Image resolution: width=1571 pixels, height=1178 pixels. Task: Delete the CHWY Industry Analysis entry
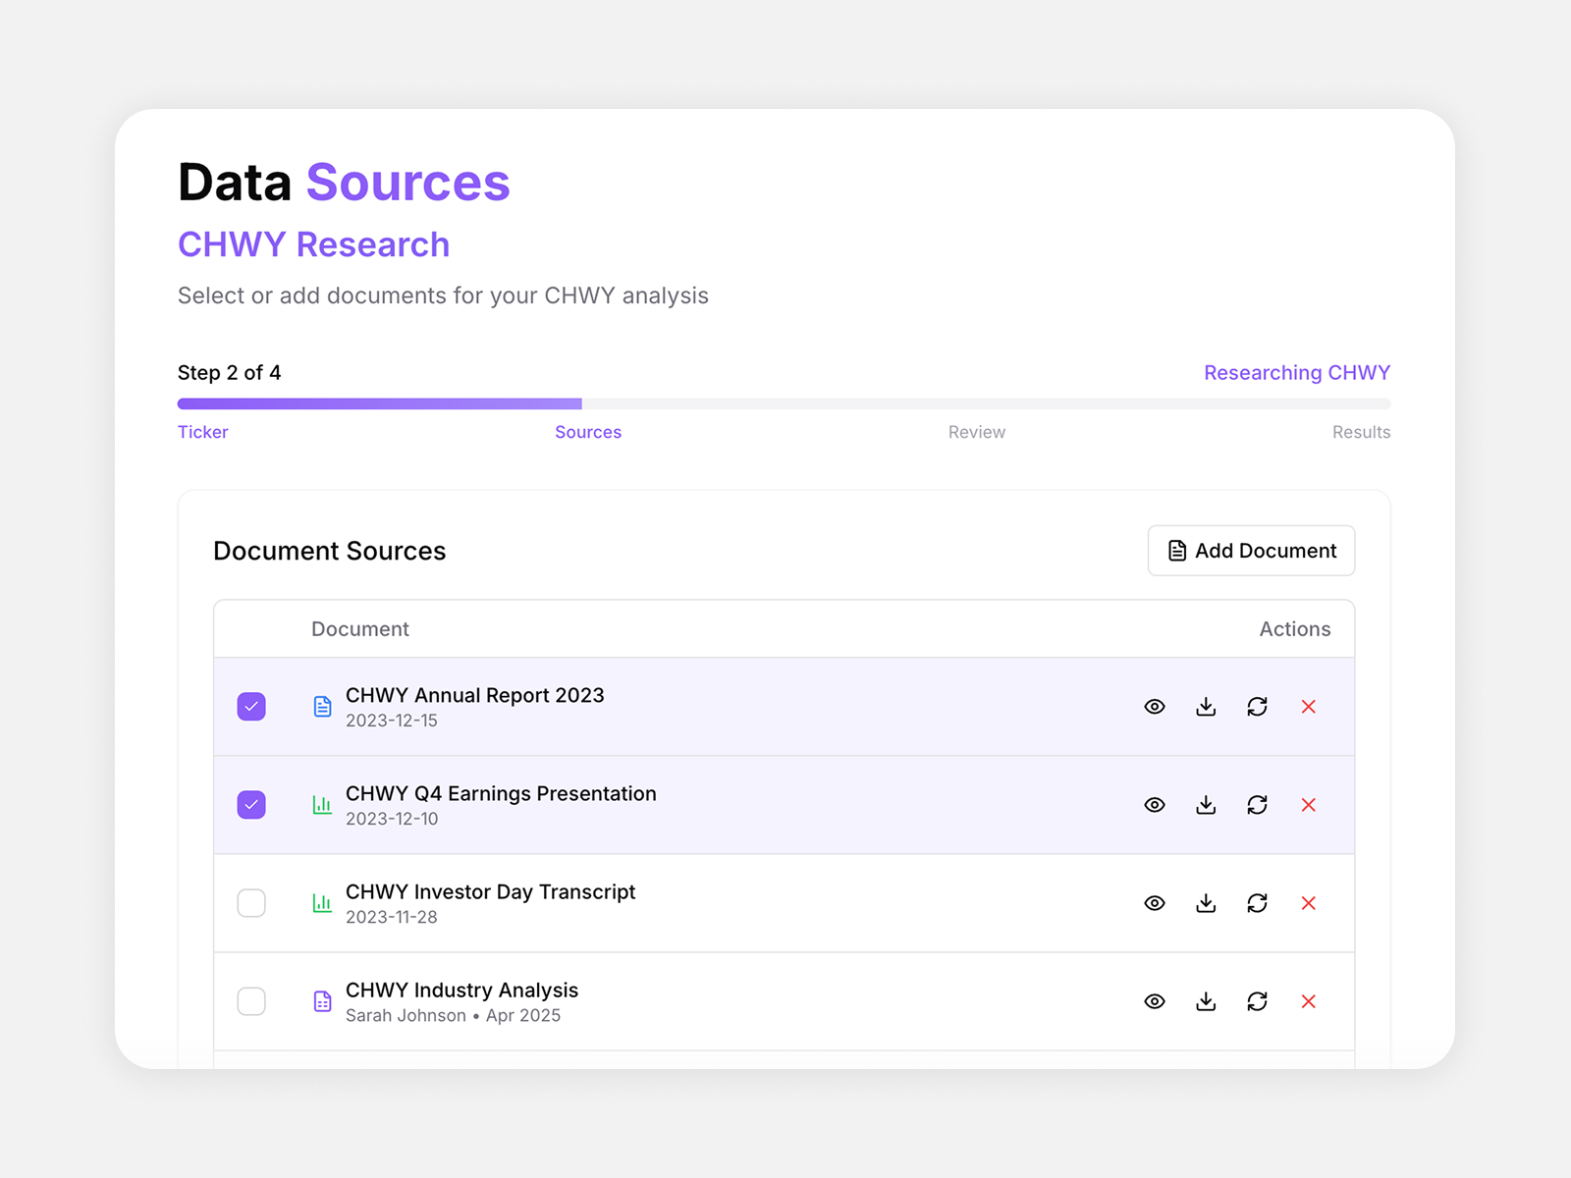click(1308, 1001)
